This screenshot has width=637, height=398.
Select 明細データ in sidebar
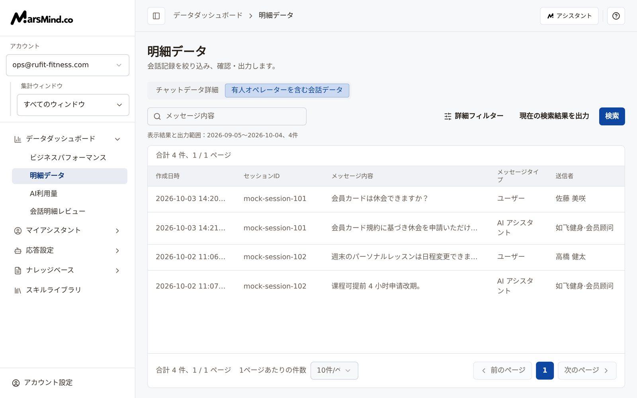(x=70, y=176)
